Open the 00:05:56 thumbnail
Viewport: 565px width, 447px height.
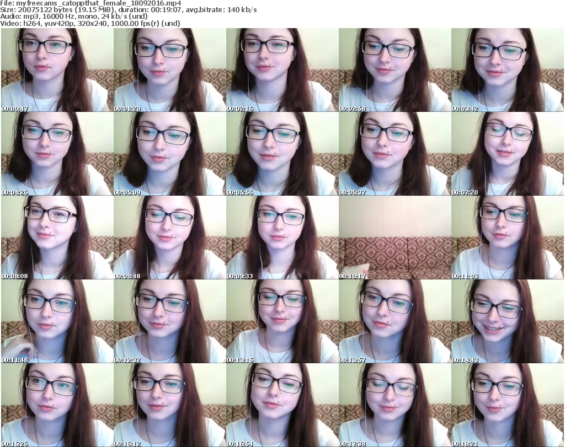coord(282,154)
